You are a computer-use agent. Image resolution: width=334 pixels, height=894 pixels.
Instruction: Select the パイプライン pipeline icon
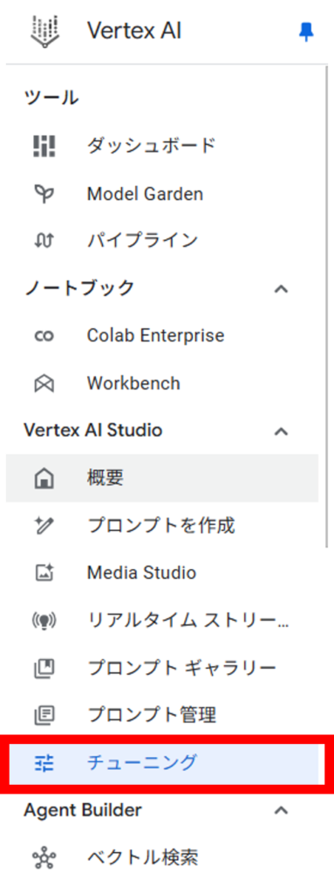pos(44,241)
